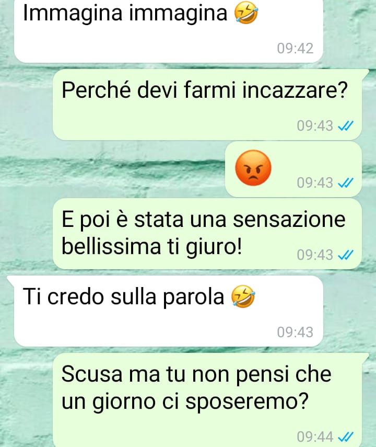Tap the word 'sposeremo?' in last message
Viewport: 376px width, 447px height.
(x=247, y=402)
